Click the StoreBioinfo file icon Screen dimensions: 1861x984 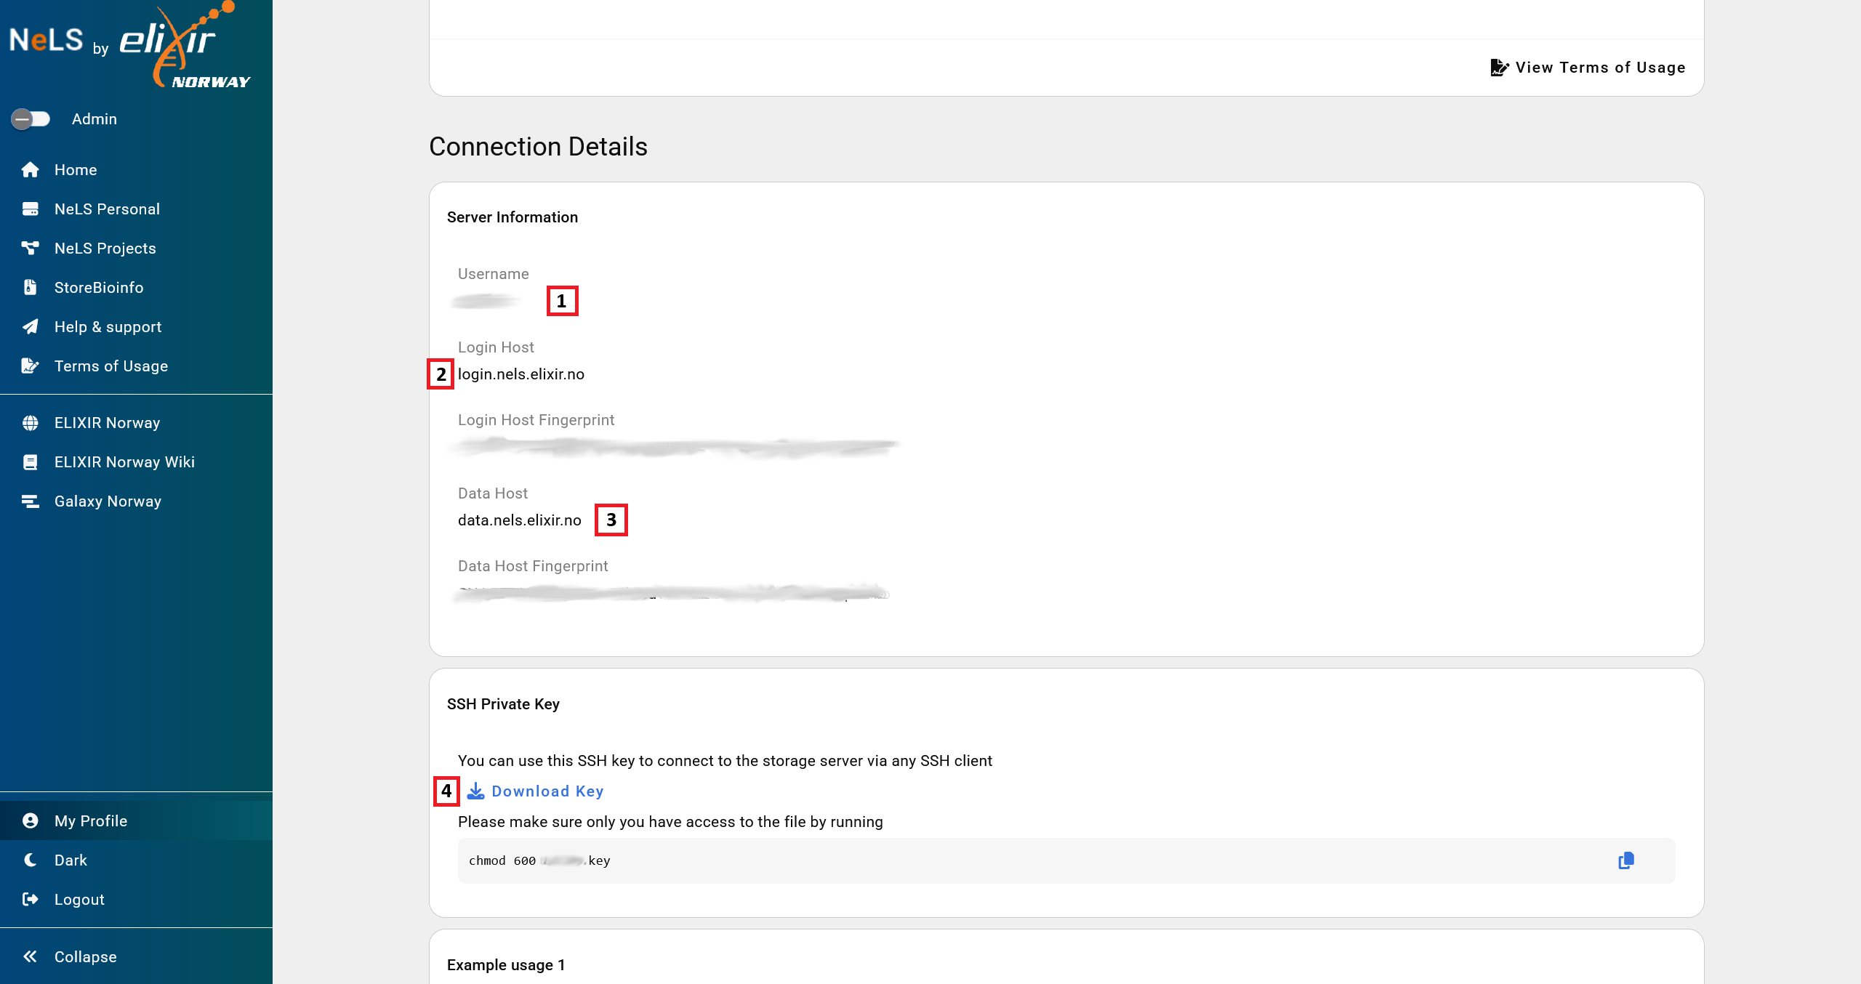tap(30, 288)
